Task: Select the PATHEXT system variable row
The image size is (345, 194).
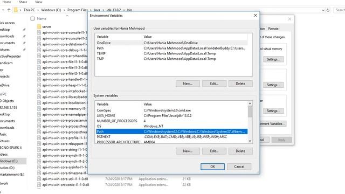Action: (172, 137)
